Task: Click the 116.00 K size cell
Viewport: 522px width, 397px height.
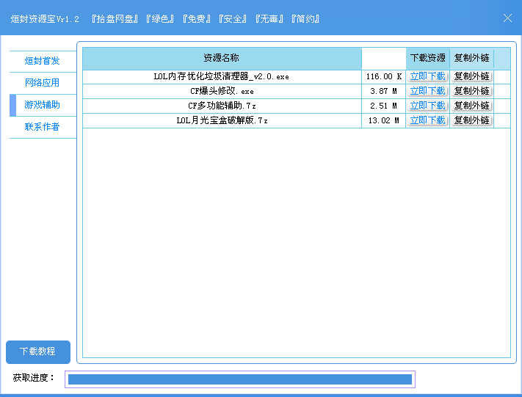Action: point(383,77)
